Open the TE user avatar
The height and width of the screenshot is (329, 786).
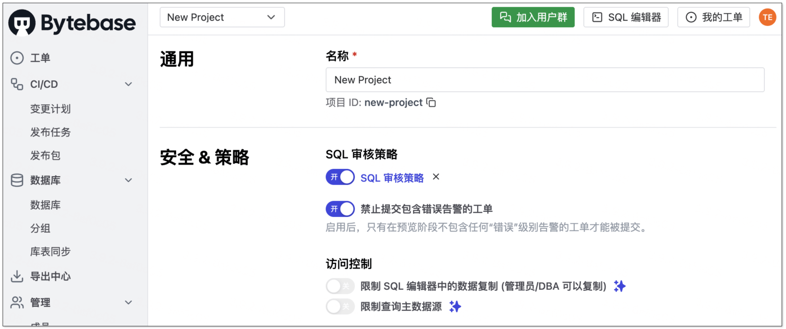(767, 17)
